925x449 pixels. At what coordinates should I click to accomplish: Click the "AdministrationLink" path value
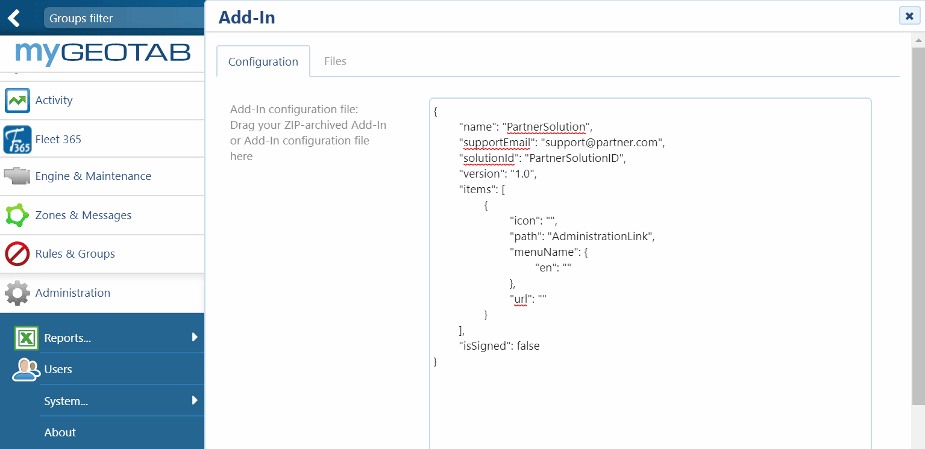tap(601, 237)
